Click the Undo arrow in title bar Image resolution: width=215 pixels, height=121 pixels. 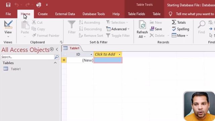click(16, 5)
